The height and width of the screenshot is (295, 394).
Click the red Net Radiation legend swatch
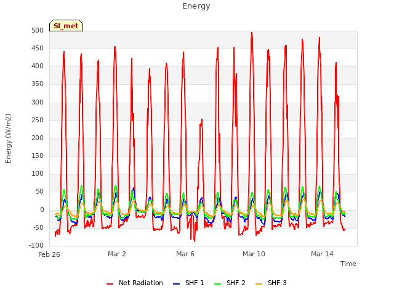tap(110, 284)
